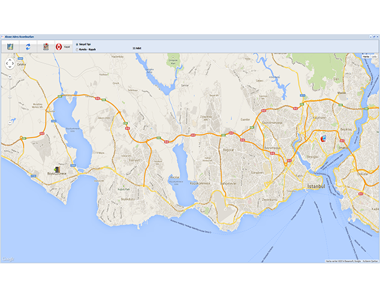380x300 pixels.
Task: Open Kullanım Şartları terms link
Action: click(370, 261)
